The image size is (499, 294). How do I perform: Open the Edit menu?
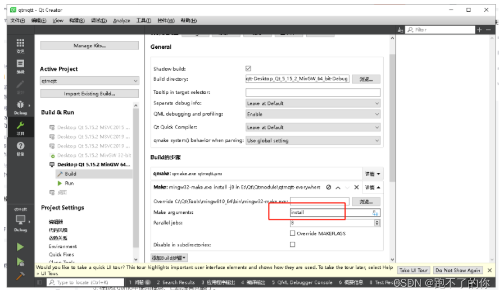click(39, 20)
